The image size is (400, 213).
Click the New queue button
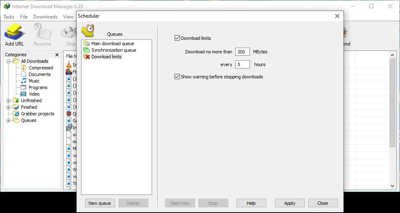click(x=100, y=203)
